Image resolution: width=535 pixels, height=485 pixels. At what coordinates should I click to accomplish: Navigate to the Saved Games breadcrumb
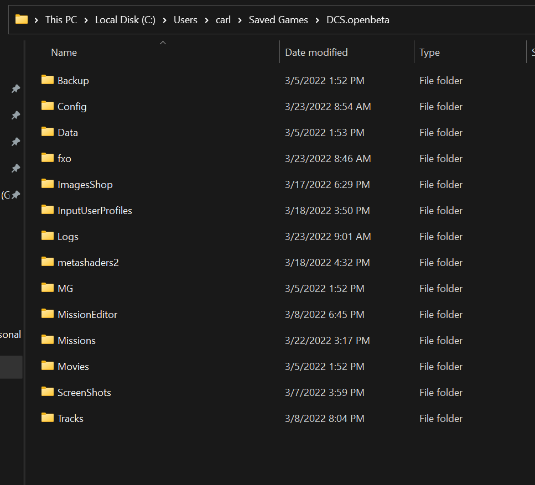(x=278, y=20)
